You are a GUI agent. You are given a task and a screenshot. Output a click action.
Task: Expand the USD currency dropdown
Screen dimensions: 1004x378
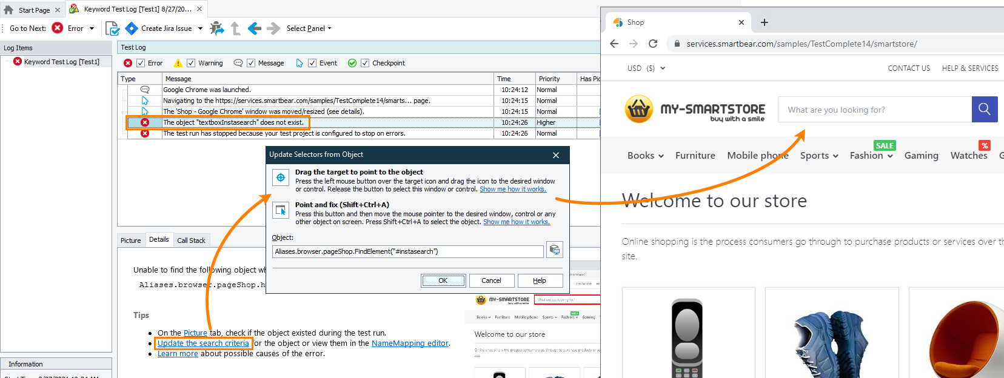646,68
